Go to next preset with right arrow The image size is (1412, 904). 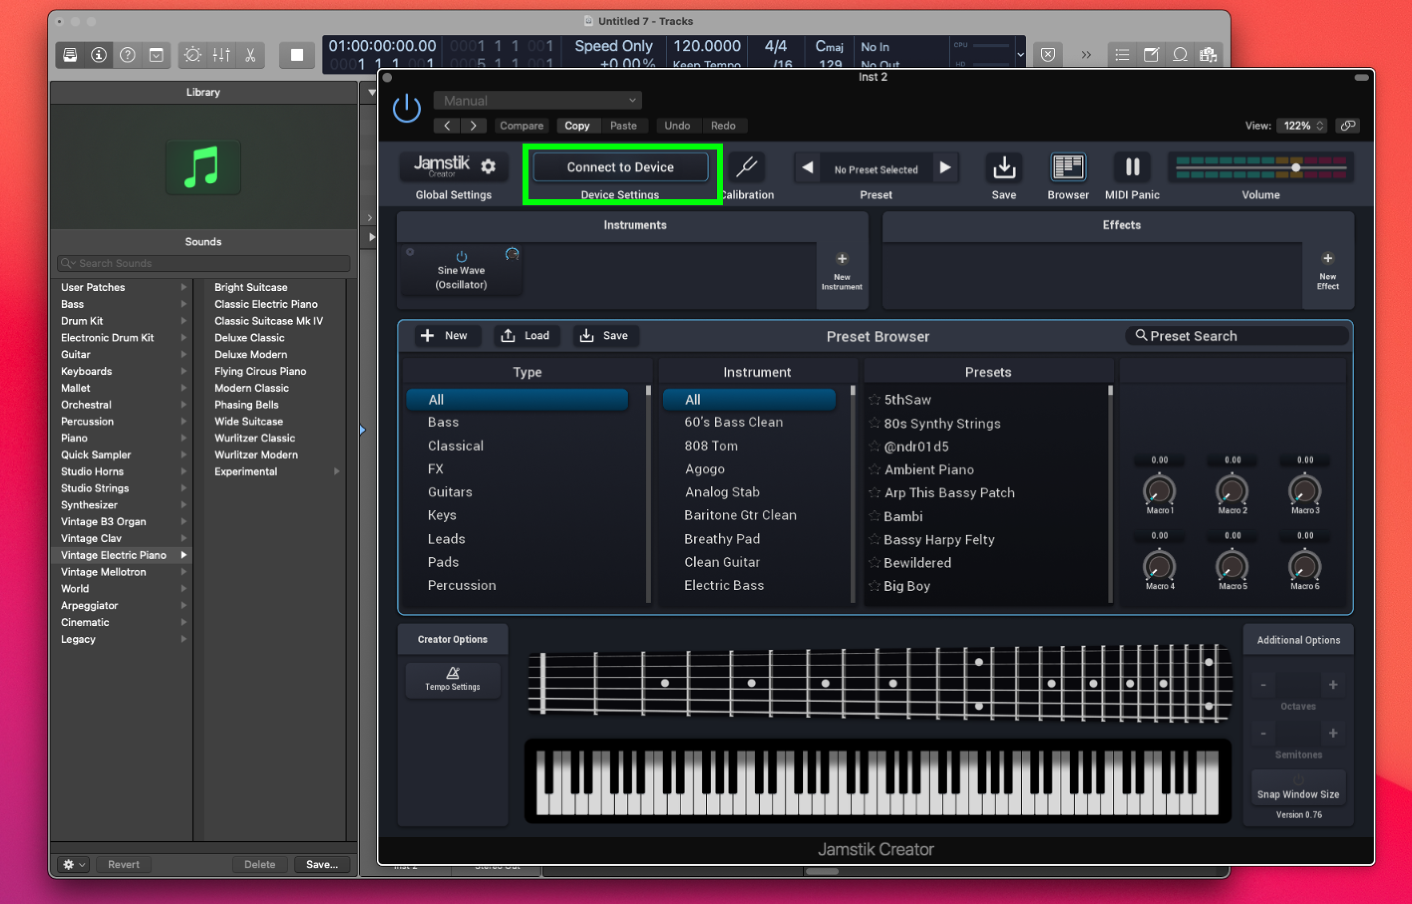coord(945,168)
